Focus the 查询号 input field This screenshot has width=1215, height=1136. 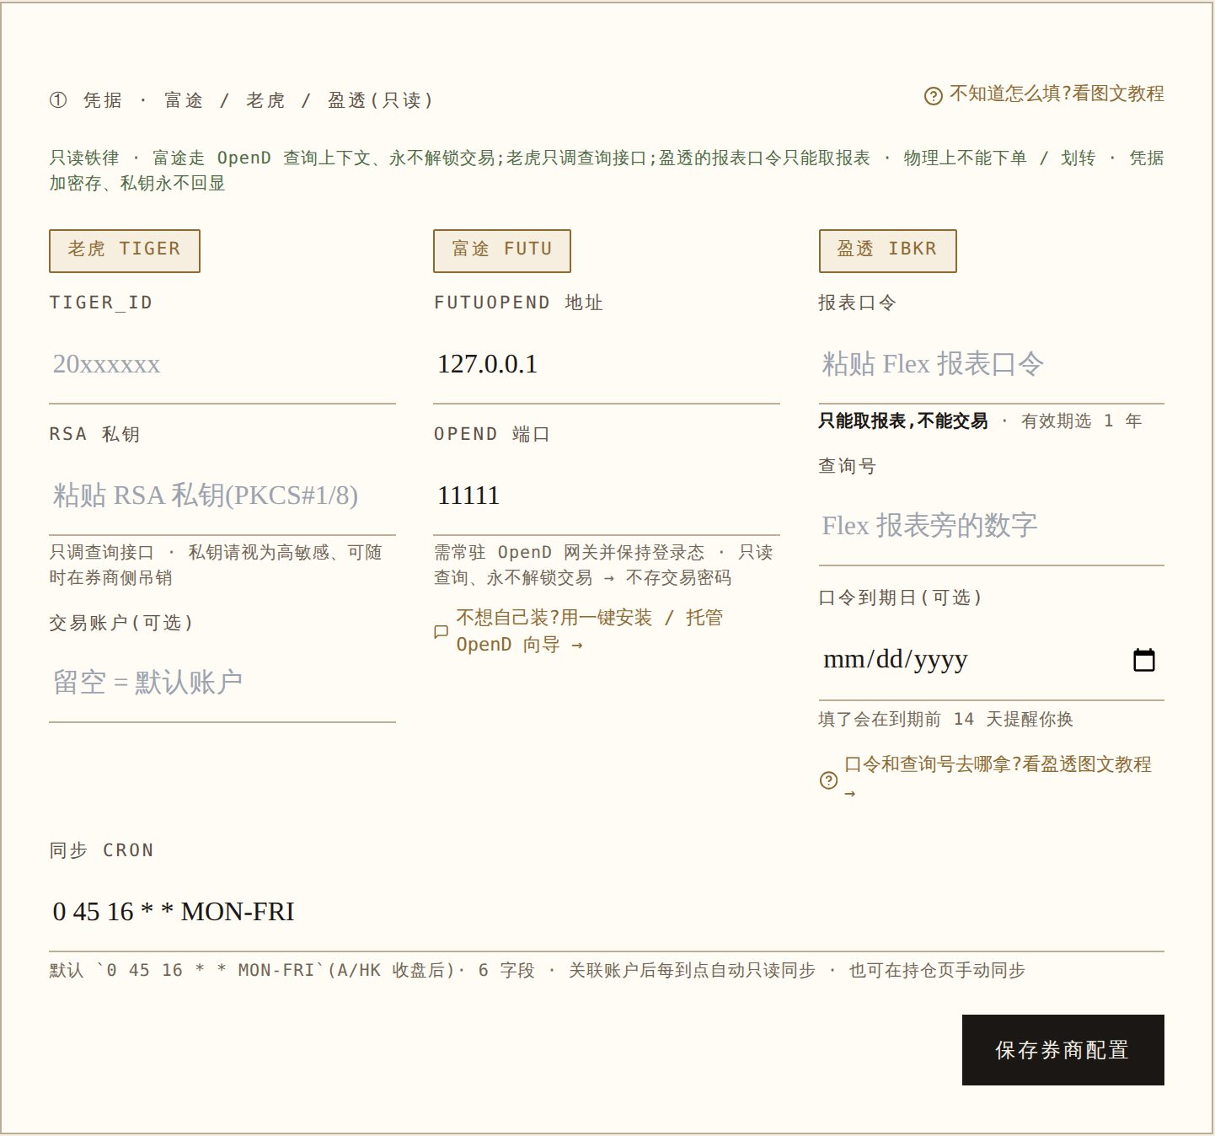[992, 526]
